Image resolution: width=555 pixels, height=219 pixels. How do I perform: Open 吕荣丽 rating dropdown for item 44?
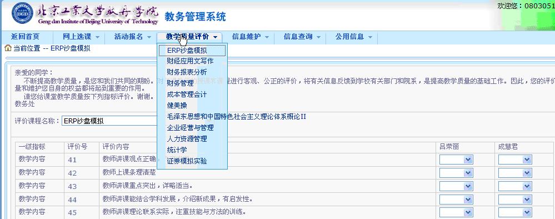coord(456,200)
